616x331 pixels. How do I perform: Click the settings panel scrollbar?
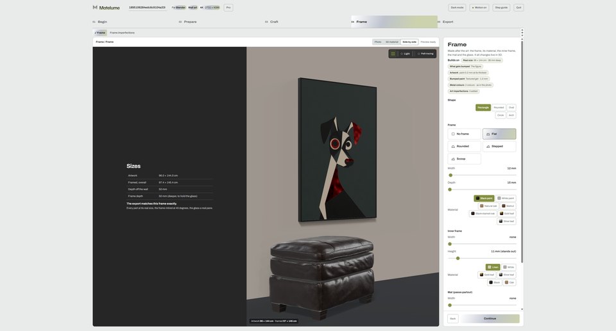(522, 151)
